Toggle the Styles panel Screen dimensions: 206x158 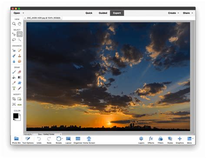pos(170,140)
